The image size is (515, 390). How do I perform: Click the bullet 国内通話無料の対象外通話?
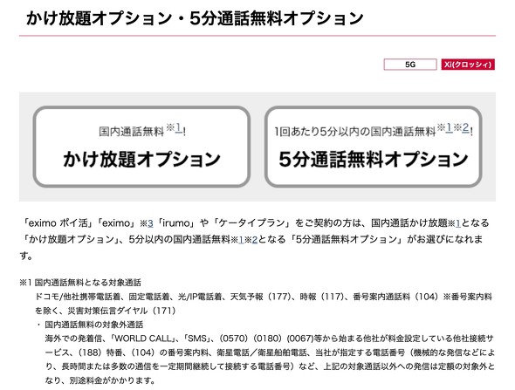[x=94, y=325]
